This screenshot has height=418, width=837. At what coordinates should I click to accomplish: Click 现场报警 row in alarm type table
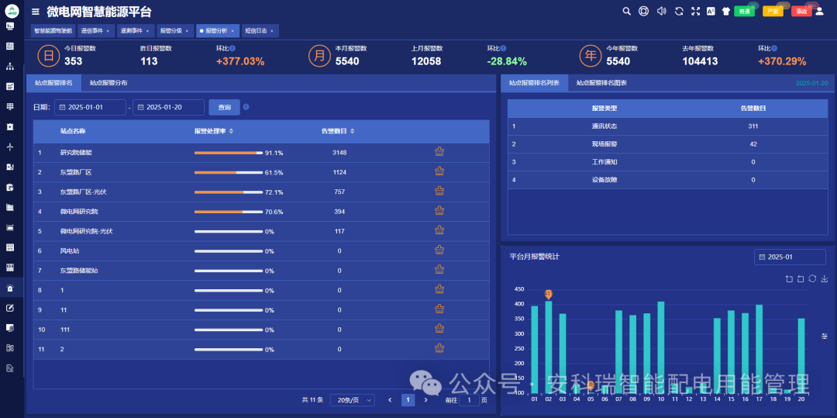pyautogui.click(x=667, y=144)
